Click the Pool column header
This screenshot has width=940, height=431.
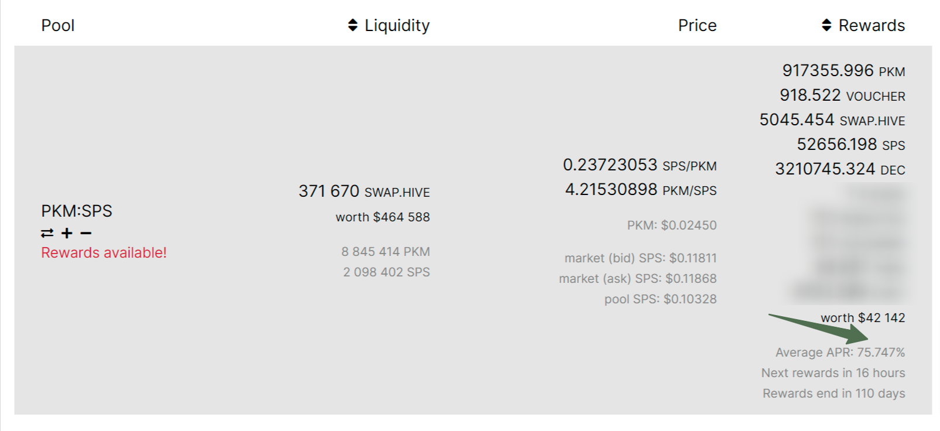tap(57, 25)
